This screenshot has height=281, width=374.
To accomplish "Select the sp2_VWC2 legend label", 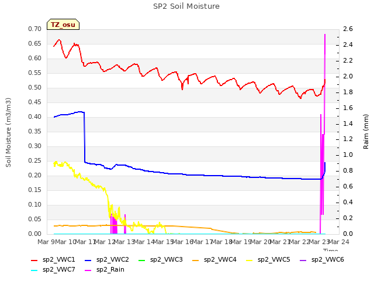I will [x=113, y=260].
